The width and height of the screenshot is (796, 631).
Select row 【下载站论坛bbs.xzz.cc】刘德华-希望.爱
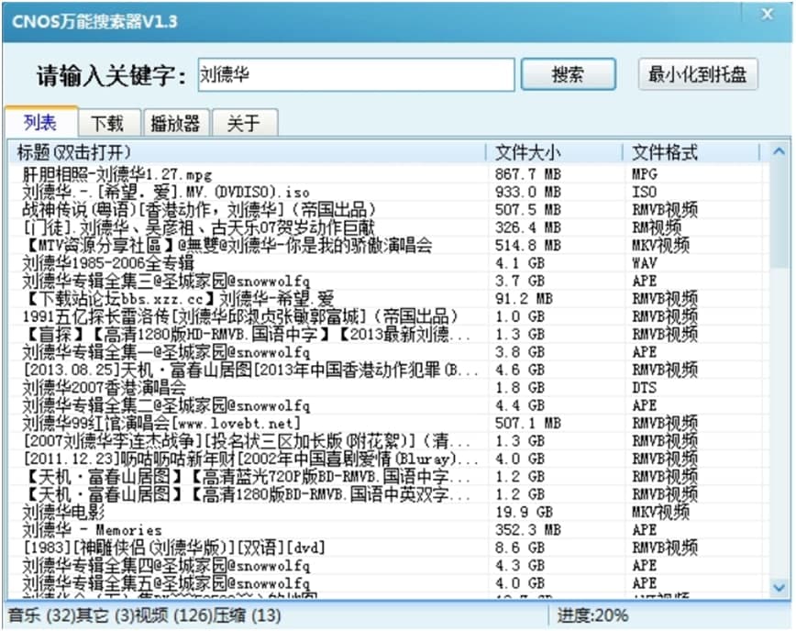pyautogui.click(x=385, y=298)
